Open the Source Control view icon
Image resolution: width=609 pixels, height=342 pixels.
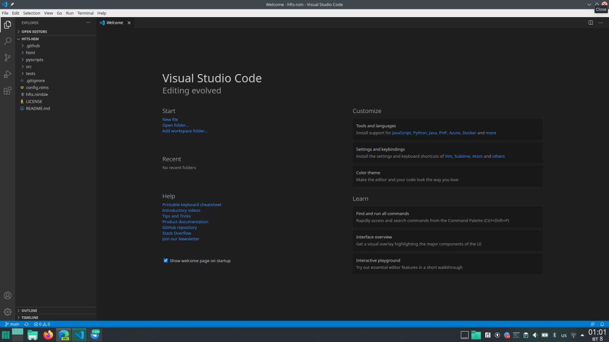8,58
